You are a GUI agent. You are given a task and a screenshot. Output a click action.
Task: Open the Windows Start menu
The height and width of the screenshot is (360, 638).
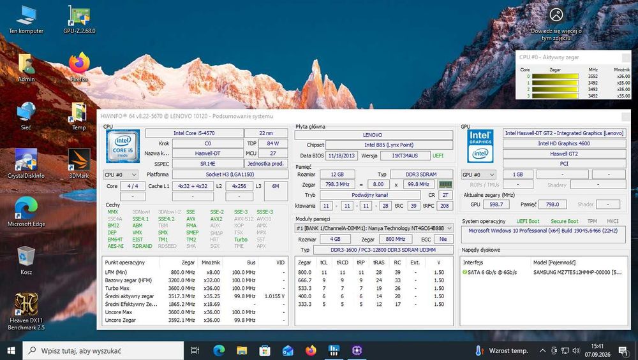tap(11, 350)
